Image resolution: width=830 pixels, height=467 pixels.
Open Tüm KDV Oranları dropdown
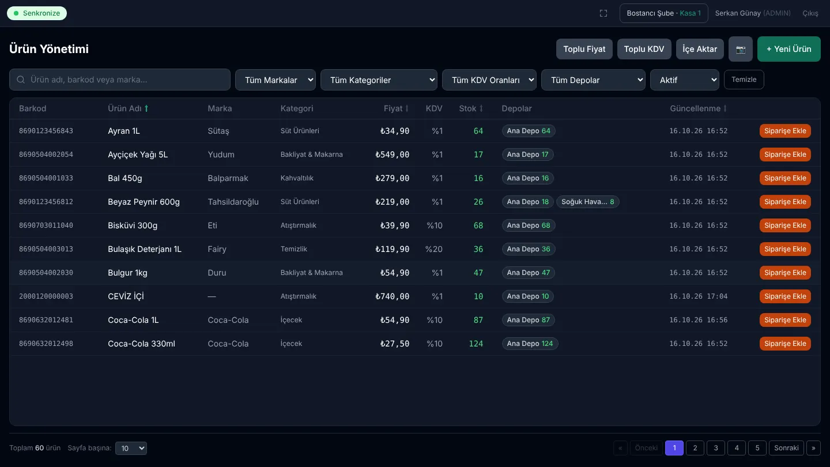click(489, 80)
